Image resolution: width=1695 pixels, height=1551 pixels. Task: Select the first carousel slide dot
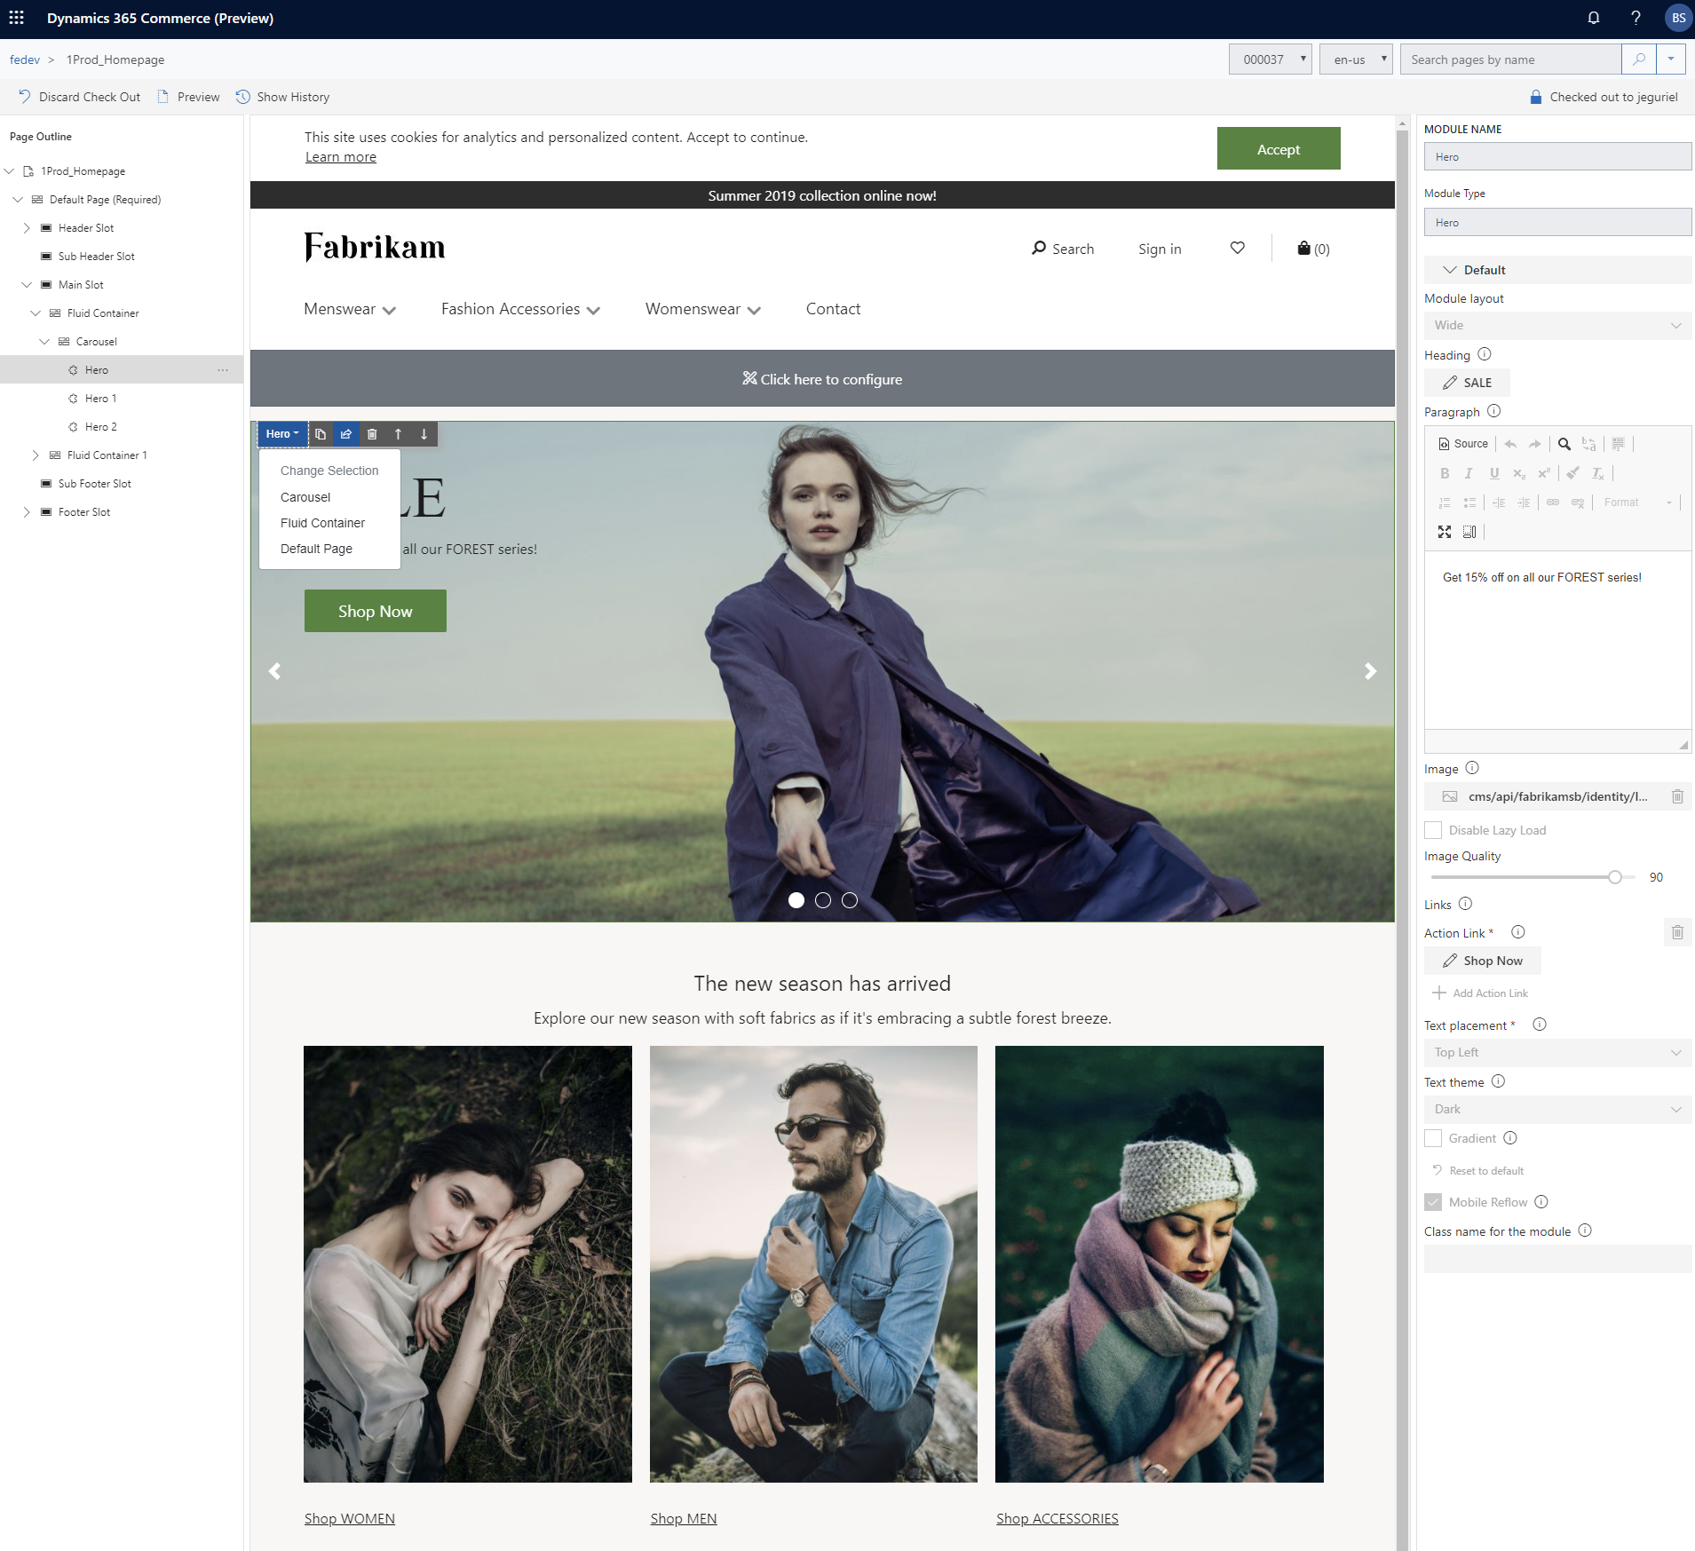point(796,900)
